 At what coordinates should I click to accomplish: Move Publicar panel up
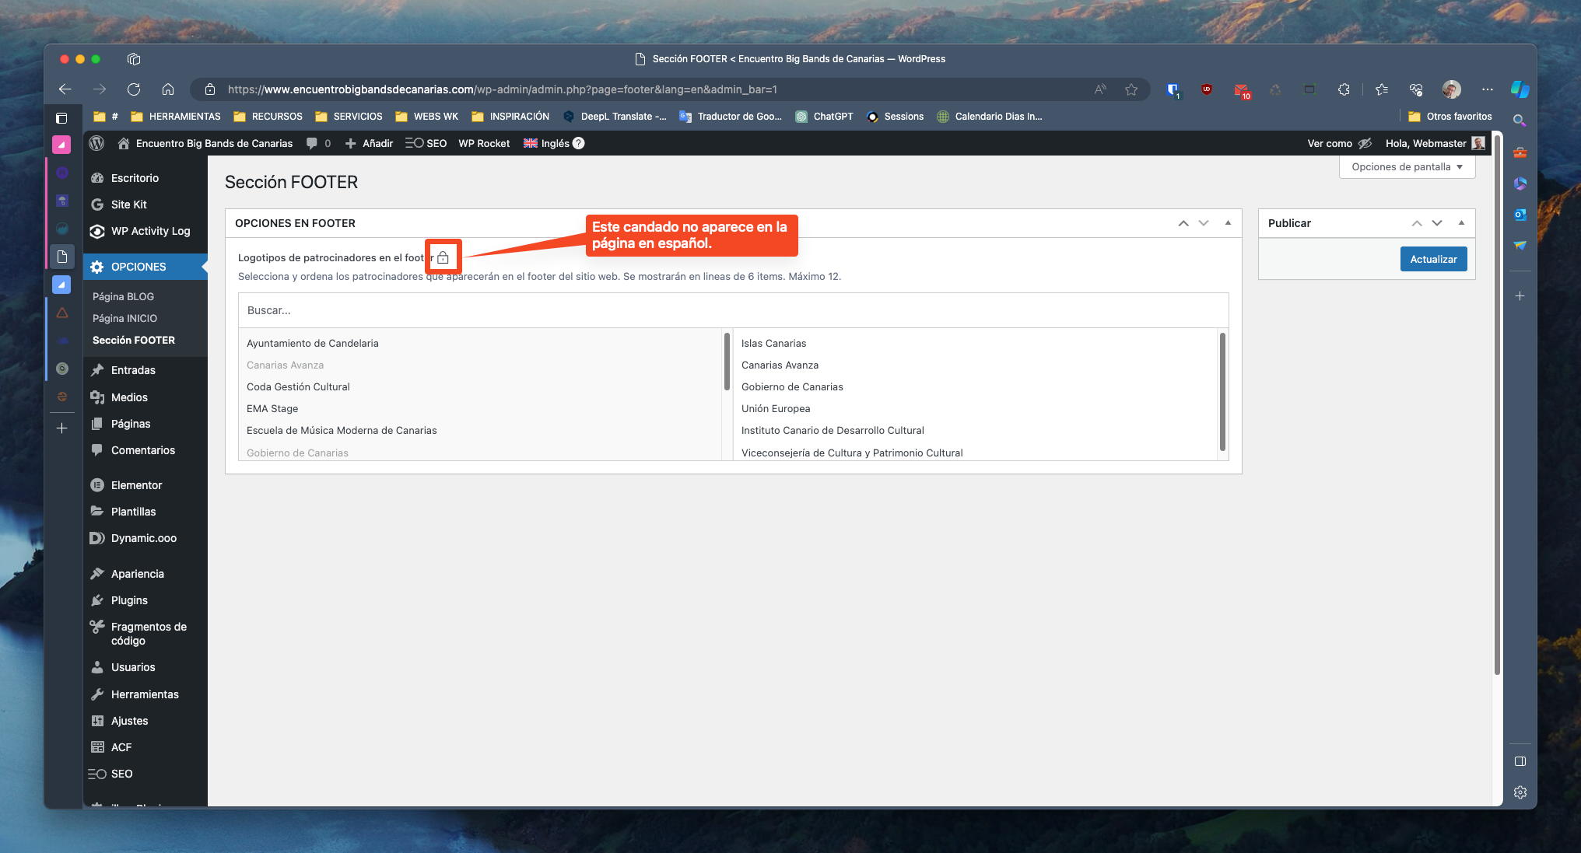coord(1417,223)
